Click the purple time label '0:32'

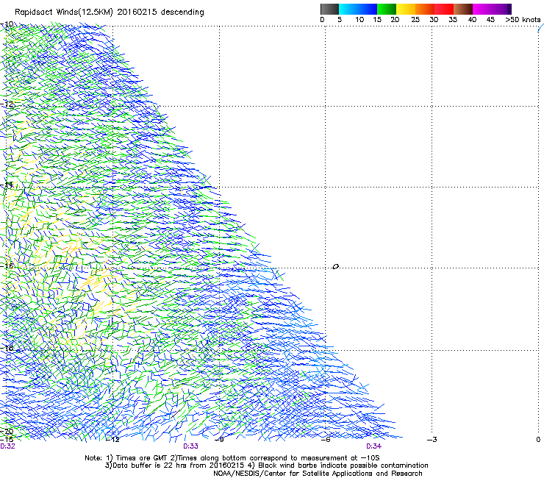(7, 446)
